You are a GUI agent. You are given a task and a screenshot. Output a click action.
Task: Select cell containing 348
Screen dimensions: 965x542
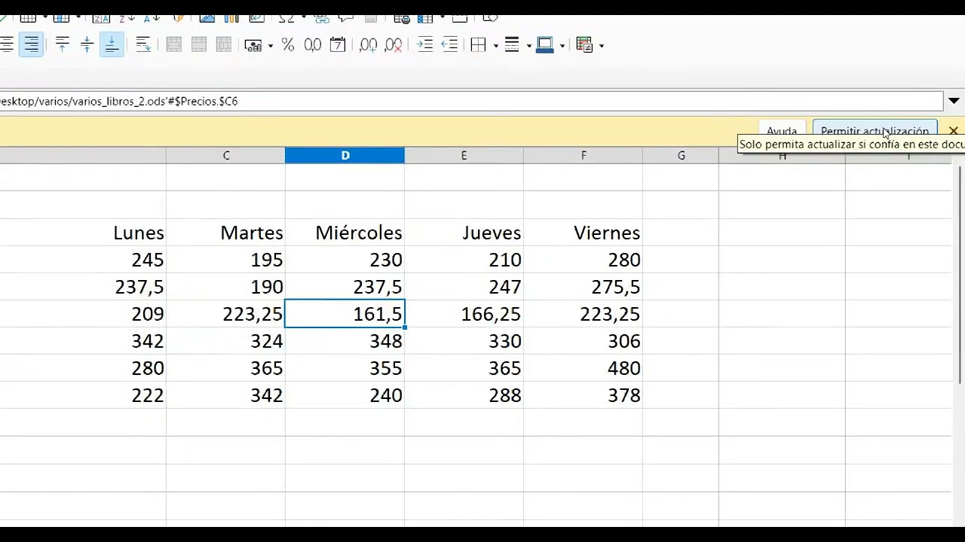click(x=345, y=341)
